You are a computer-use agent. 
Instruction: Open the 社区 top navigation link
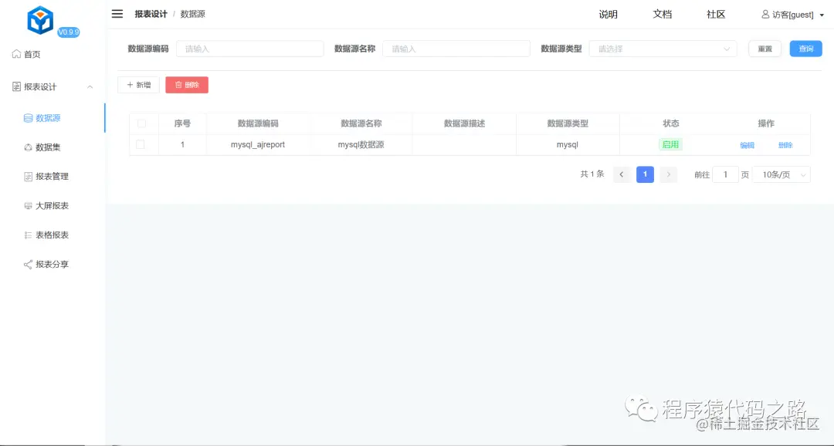tap(716, 15)
